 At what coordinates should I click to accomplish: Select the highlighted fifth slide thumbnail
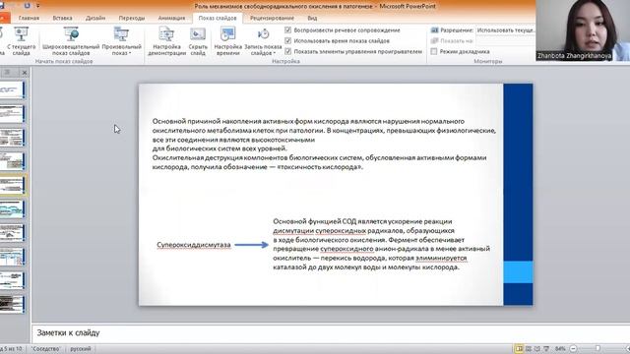coord(12,186)
